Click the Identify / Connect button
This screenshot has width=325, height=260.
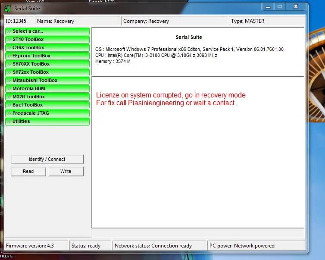(x=47, y=159)
